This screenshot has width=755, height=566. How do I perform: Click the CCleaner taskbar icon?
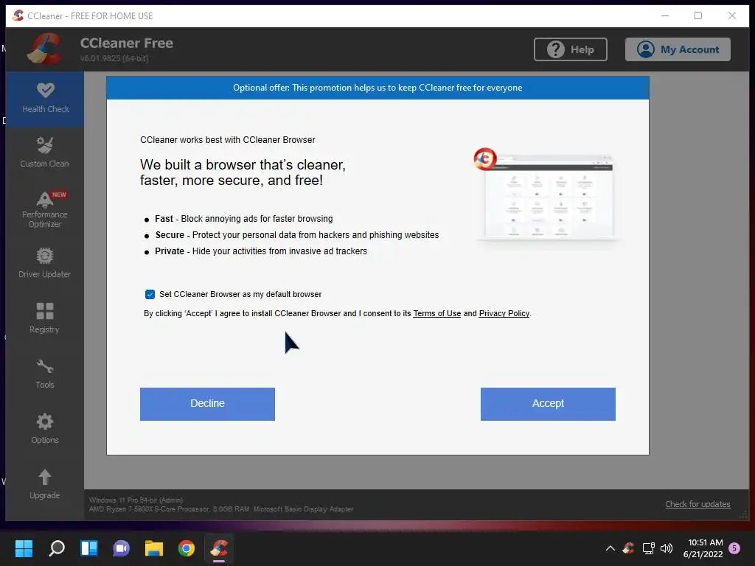(219, 548)
